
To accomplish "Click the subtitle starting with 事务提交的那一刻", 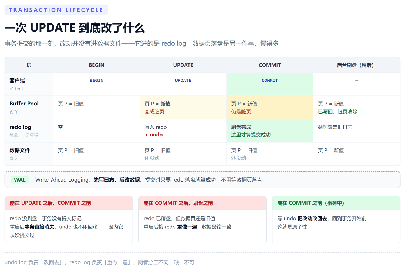I will [x=141, y=43].
